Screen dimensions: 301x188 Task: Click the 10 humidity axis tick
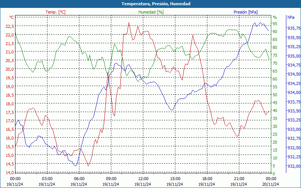pyautogui.click(x=275, y=158)
